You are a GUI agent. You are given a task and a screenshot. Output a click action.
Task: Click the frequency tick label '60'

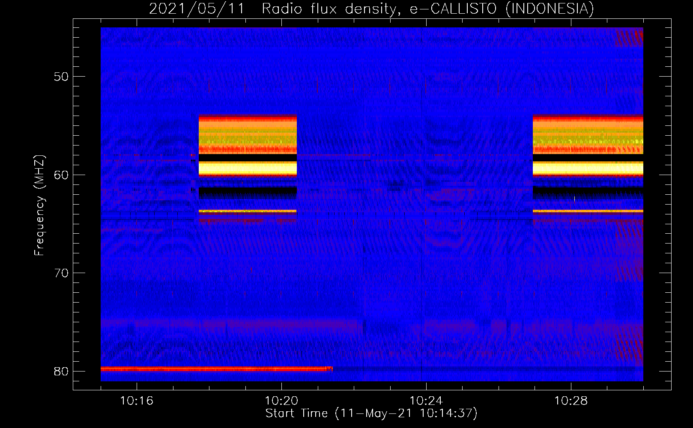[x=61, y=175]
